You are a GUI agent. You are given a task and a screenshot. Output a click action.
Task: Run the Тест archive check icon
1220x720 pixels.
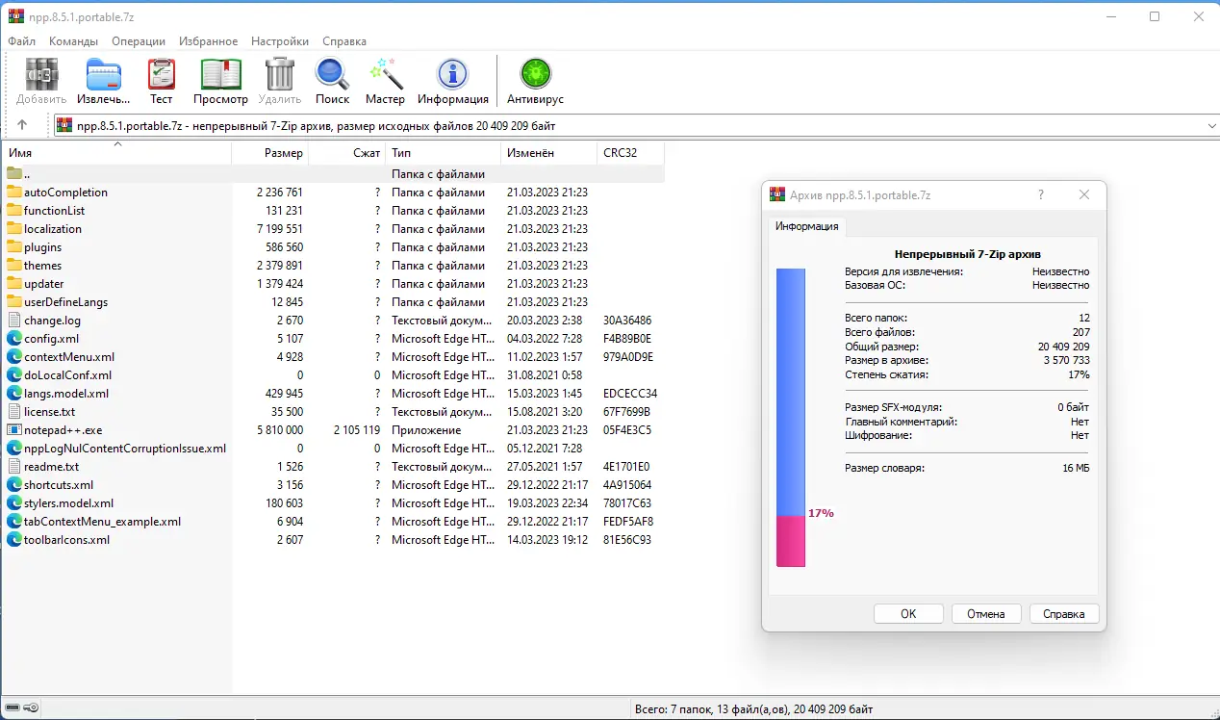tap(162, 75)
